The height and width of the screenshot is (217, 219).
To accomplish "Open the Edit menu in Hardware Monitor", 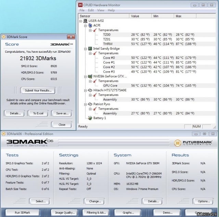I will [x=91, y=10].
